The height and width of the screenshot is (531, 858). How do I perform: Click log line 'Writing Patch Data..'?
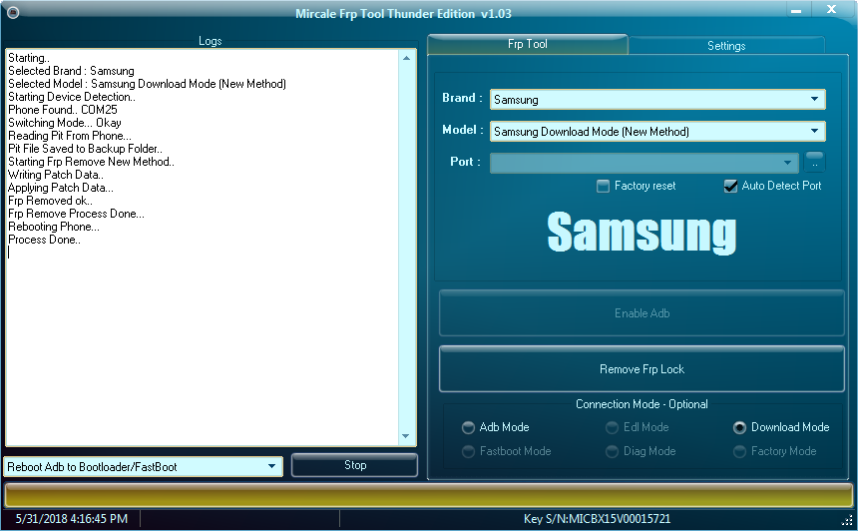56,175
